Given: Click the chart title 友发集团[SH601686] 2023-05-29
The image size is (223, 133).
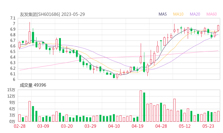Looking at the screenshot, I should pos(52,14).
